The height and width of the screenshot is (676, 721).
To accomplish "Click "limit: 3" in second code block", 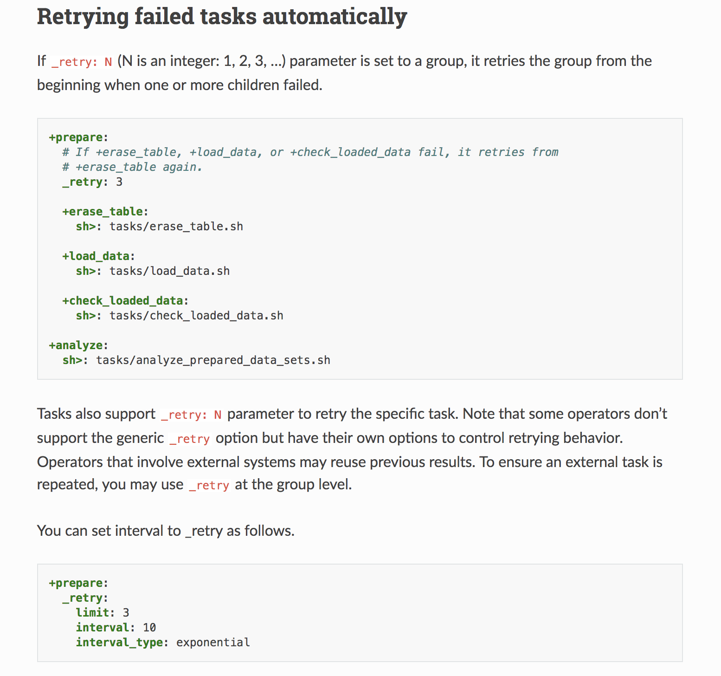I will tap(103, 613).
